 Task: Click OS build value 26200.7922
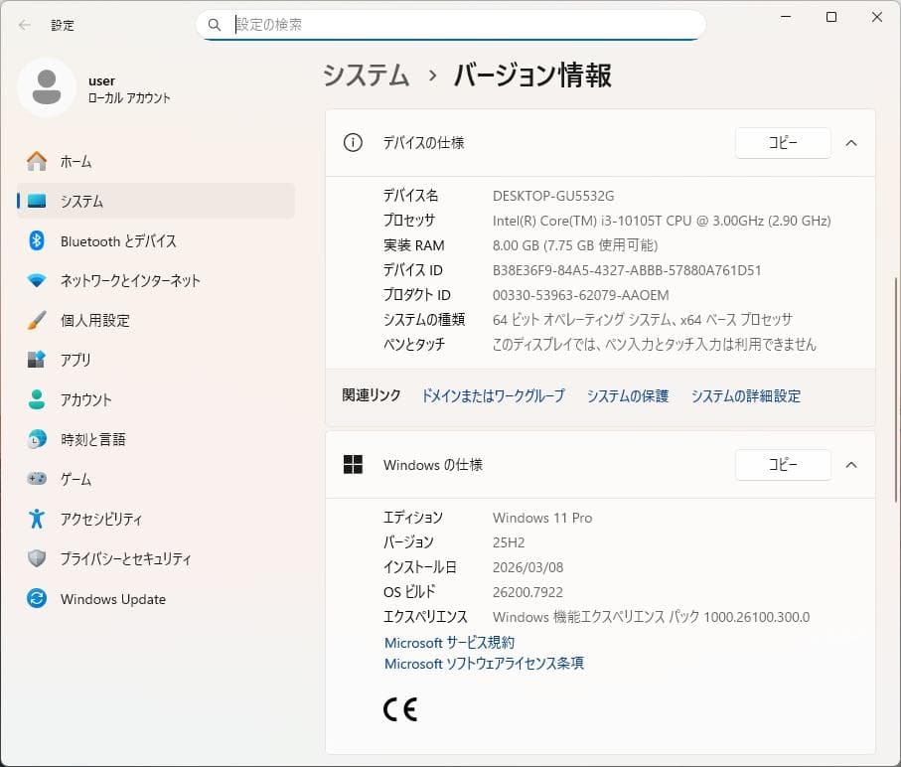527,592
